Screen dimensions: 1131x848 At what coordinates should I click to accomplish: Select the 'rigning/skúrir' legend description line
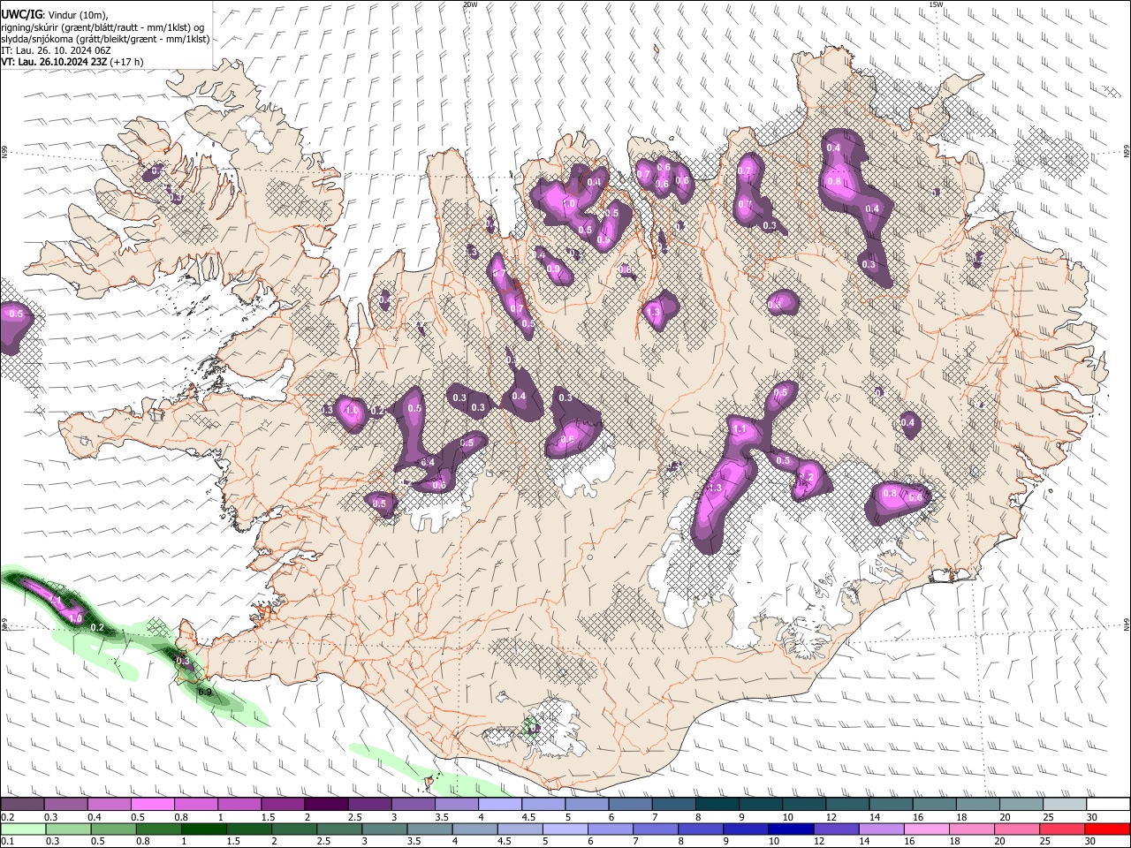pyautogui.click(x=102, y=27)
